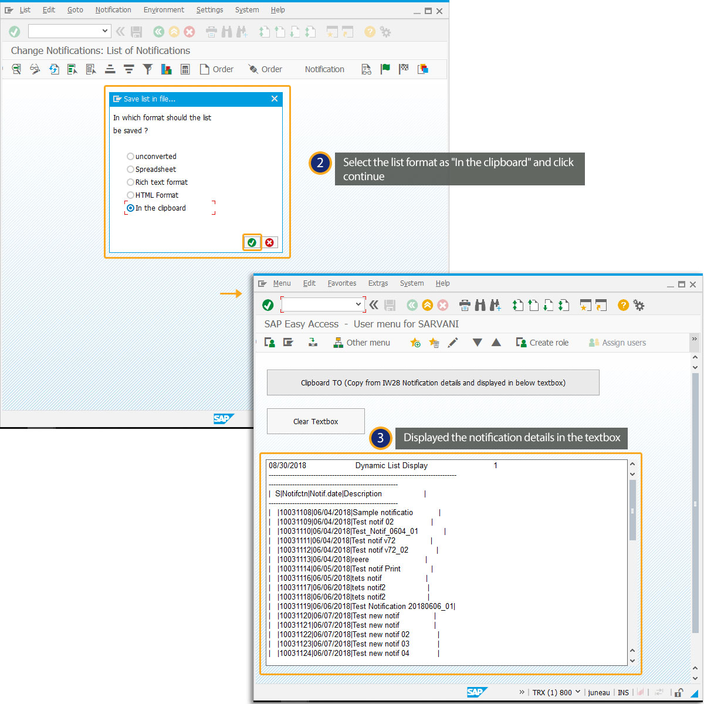Click the 'Clipboard TO' copy from IW28 button

point(433,383)
